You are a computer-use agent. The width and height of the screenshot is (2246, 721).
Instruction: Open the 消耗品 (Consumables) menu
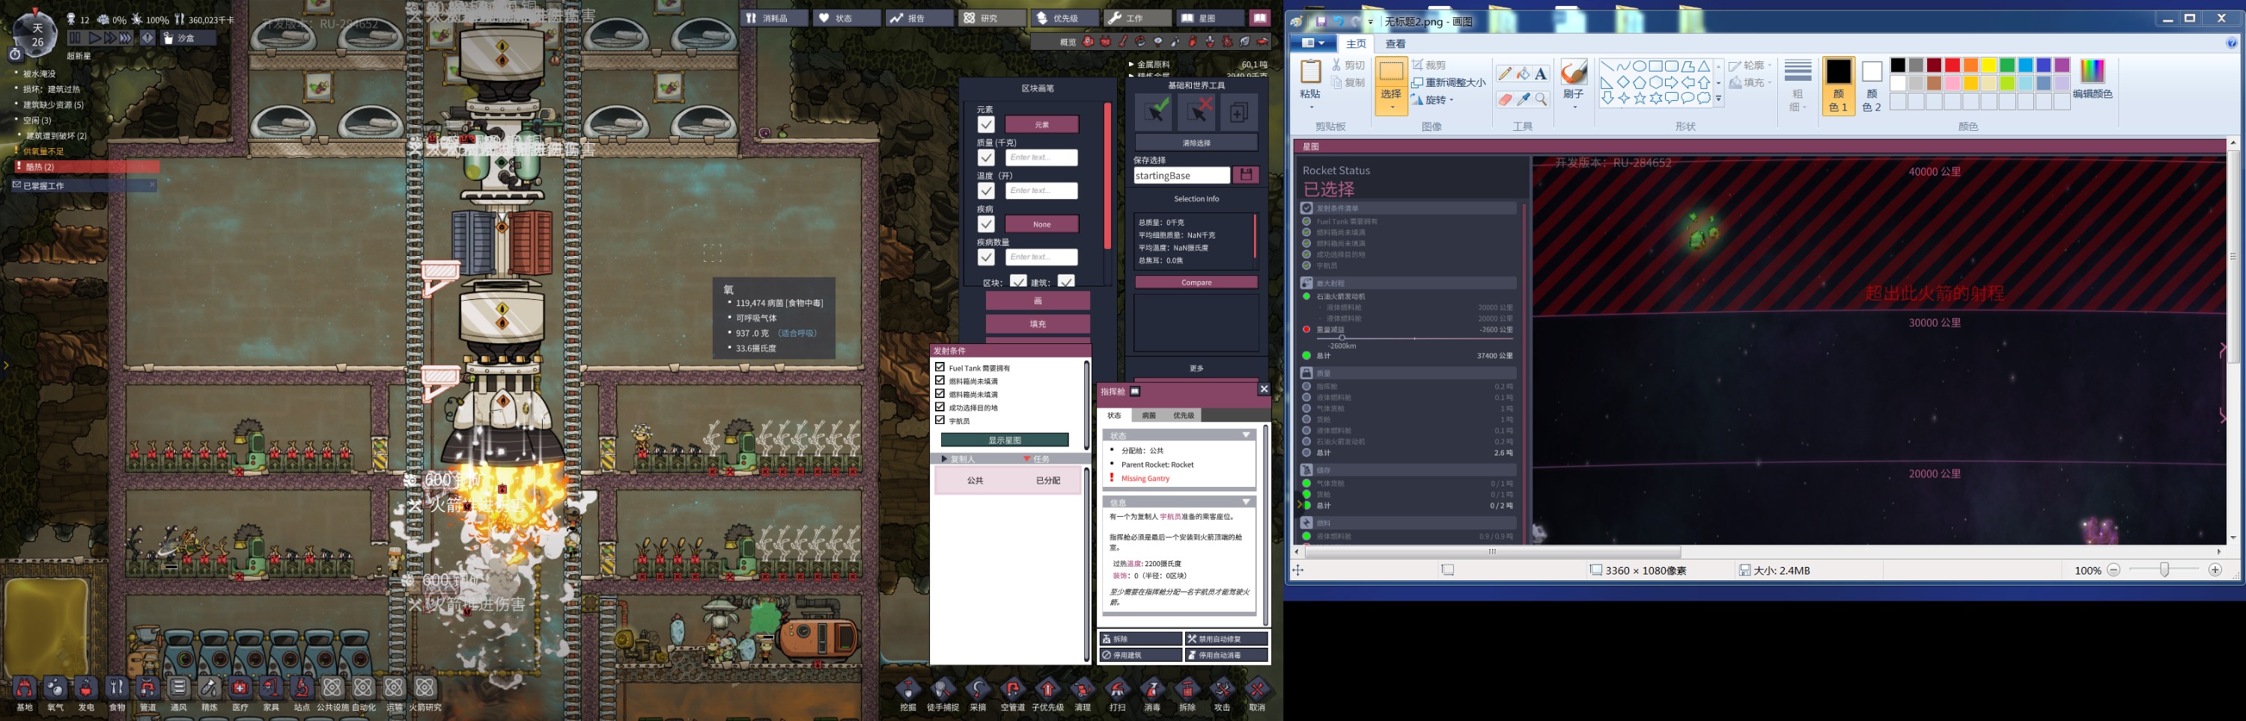pos(774,17)
